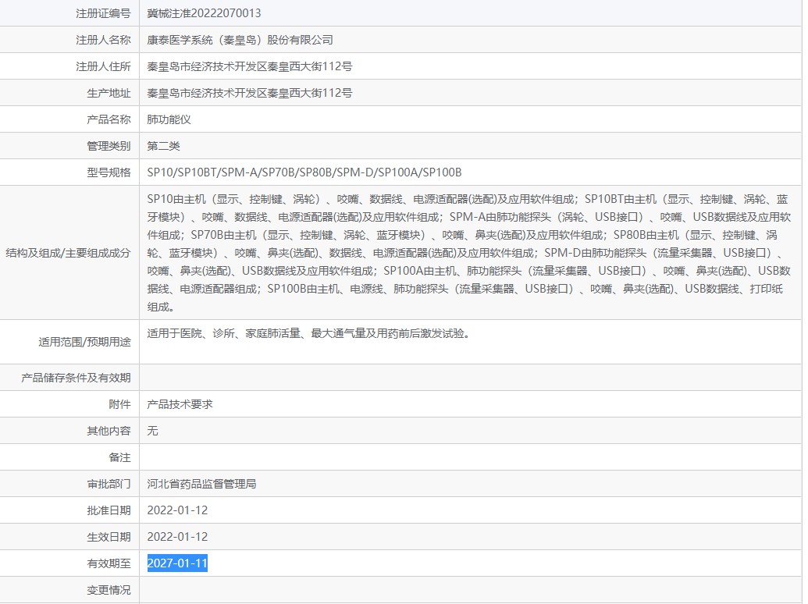
Task: Select the 产品储存条件及有效期 label
Action: pyautogui.click(x=76, y=378)
